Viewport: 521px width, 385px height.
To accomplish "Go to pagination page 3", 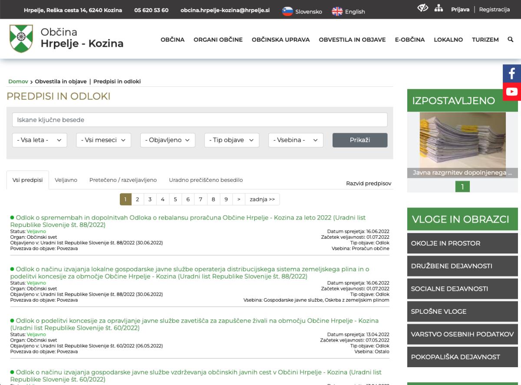I will coord(150,199).
